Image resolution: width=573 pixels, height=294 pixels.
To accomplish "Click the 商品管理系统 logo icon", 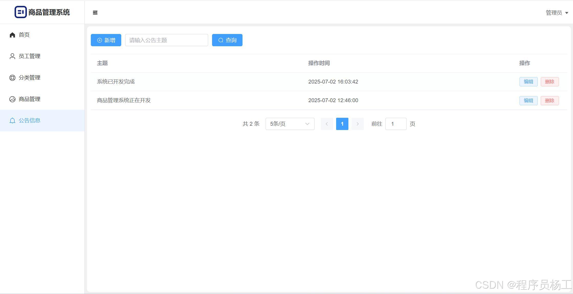I will click(20, 12).
